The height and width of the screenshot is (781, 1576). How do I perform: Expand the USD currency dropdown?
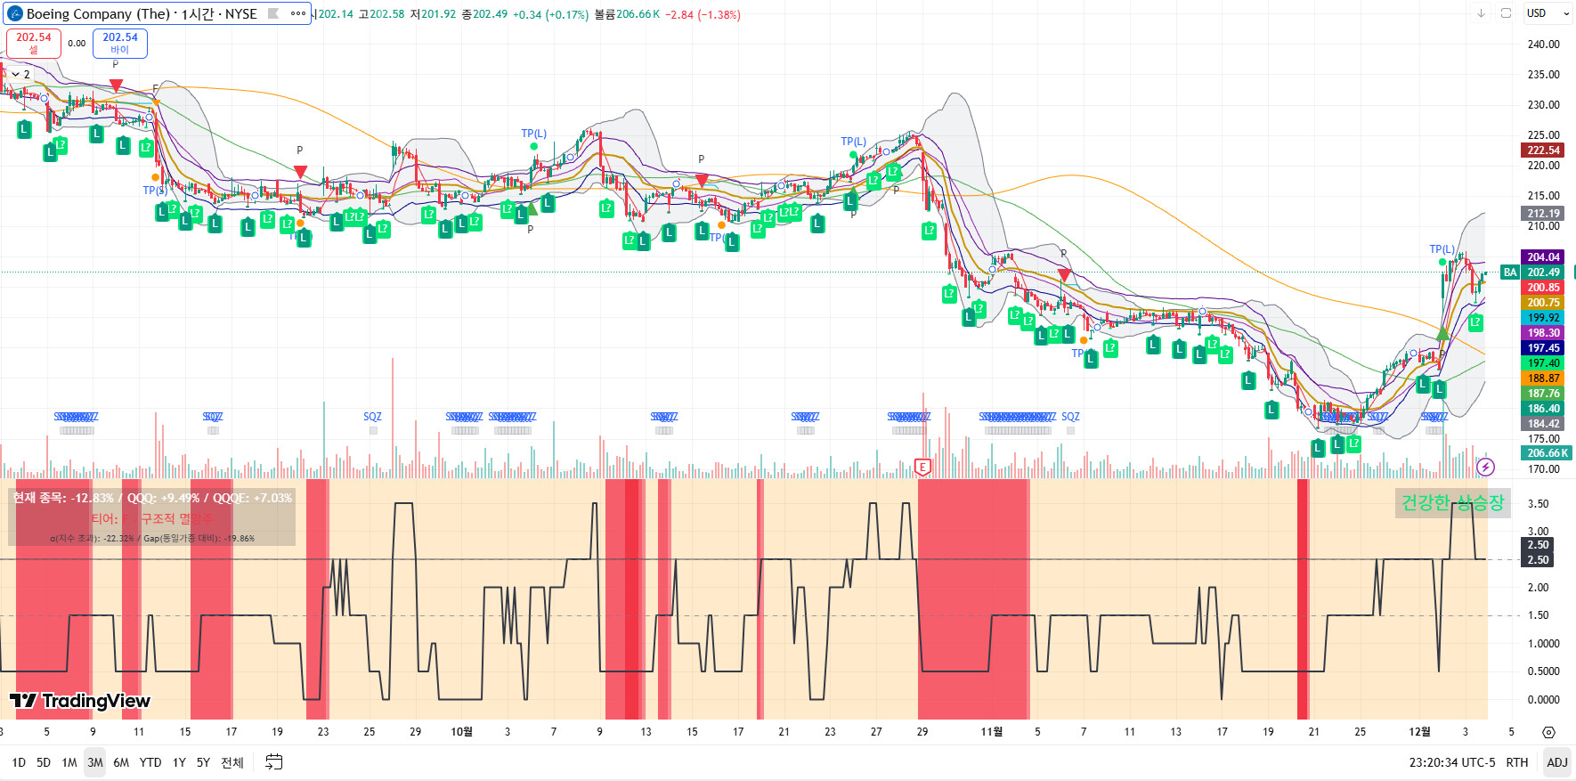pyautogui.click(x=1548, y=13)
